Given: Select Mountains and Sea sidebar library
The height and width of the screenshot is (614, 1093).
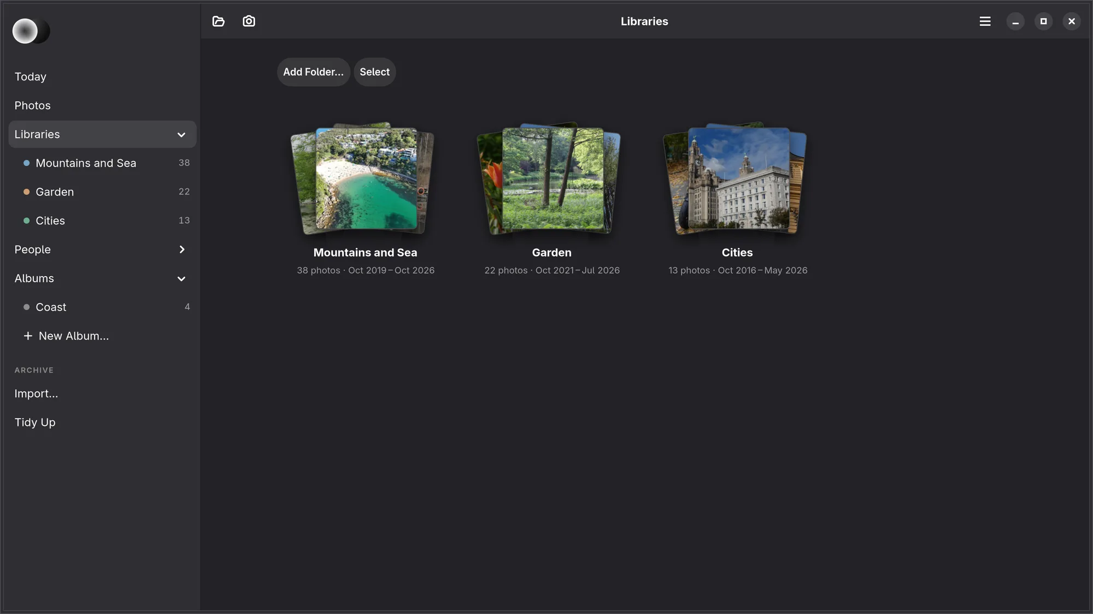Looking at the screenshot, I should 102,163.
